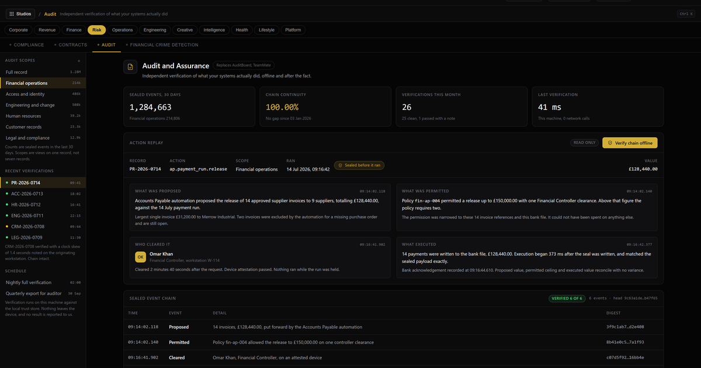Click the Verifications This Month card
The image size is (701, 368).
461,106
